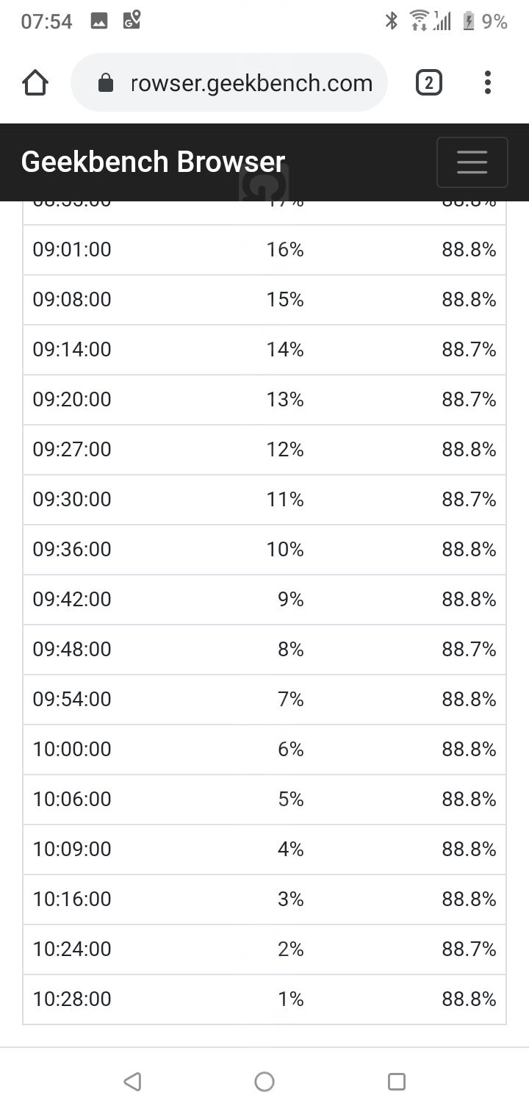This screenshot has width=529, height=1117.
Task: Select the 09:01:00 time cell
Action: click(x=72, y=250)
